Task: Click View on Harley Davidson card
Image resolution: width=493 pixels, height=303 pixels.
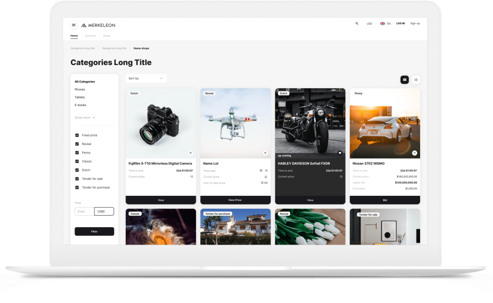Action: tap(310, 200)
